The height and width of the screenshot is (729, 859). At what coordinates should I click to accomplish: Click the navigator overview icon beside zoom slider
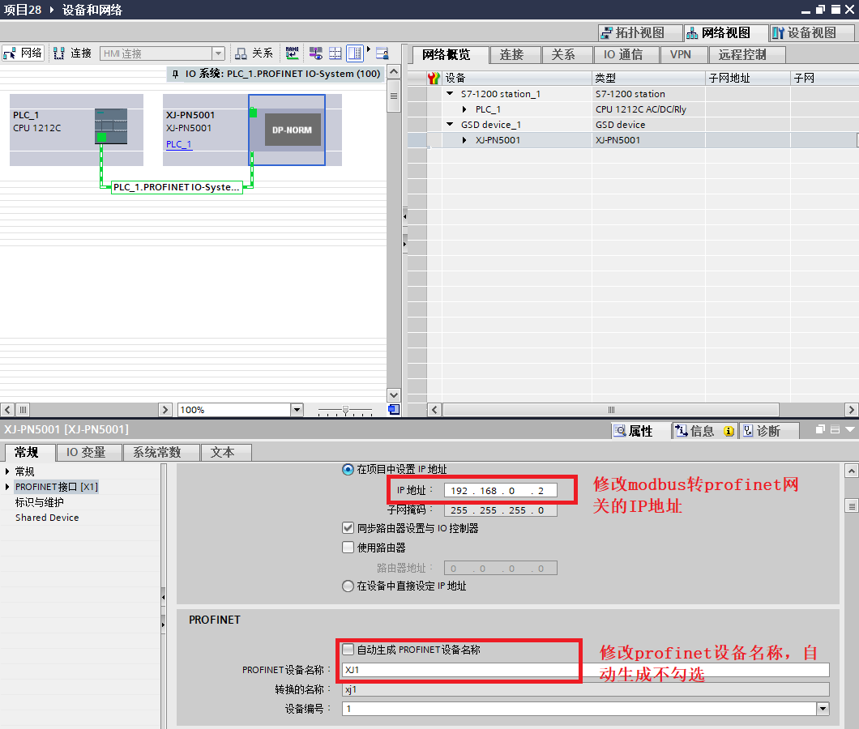pyautogui.click(x=393, y=410)
